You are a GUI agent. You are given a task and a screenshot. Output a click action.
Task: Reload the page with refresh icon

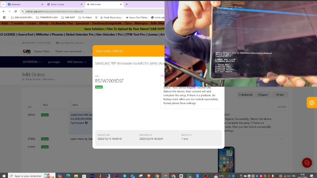pyautogui.click(x=16, y=12)
